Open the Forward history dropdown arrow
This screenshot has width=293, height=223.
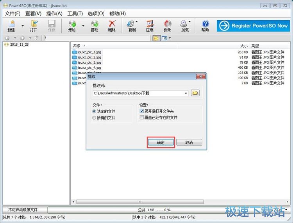[x=30, y=38]
